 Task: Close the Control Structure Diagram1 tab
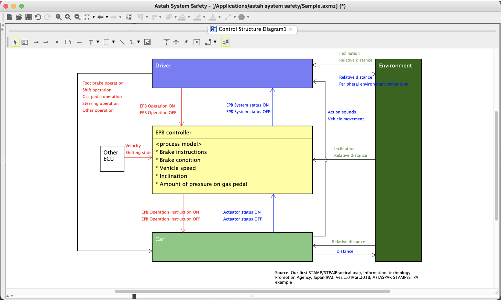[291, 30]
